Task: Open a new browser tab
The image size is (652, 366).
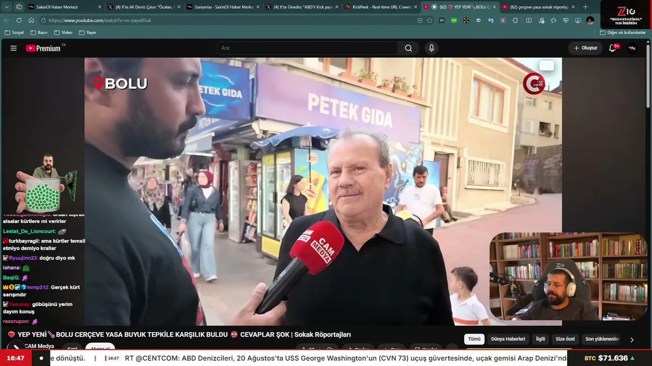Action: pyautogui.click(x=585, y=7)
